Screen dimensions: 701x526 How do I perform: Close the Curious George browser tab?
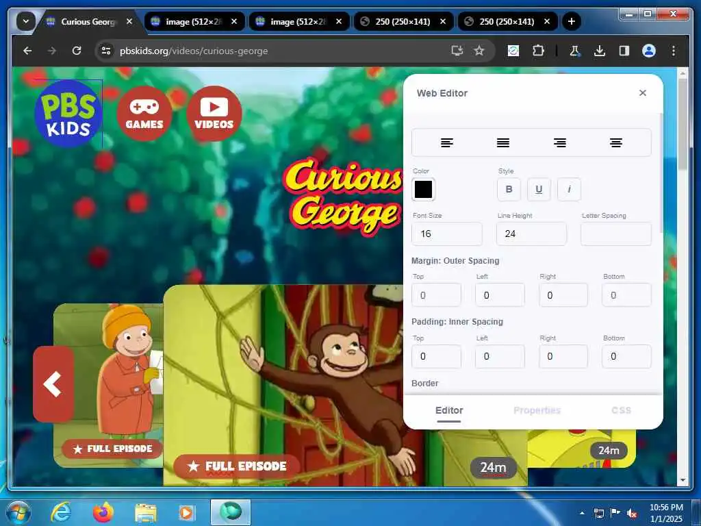click(129, 21)
